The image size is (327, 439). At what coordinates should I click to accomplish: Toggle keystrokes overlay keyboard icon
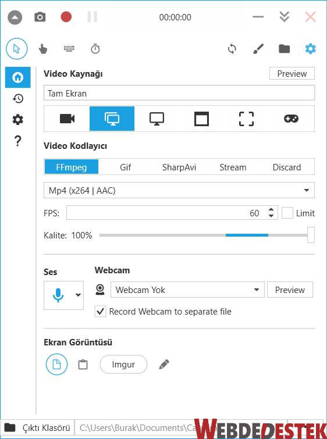[x=69, y=49]
